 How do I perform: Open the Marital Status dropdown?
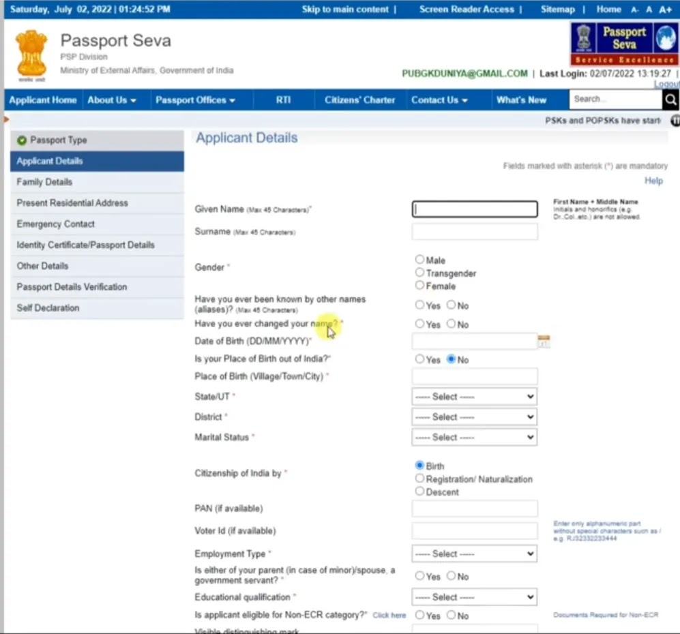tap(474, 437)
